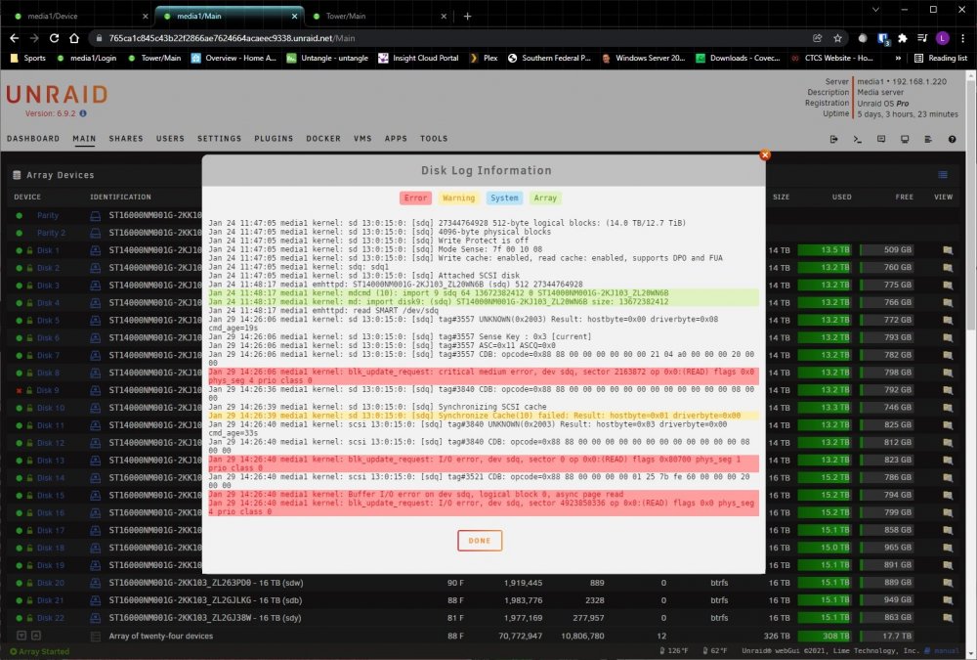The image size is (977, 660).
Task: Open the Unraid feedback icon
Action: coord(881,139)
